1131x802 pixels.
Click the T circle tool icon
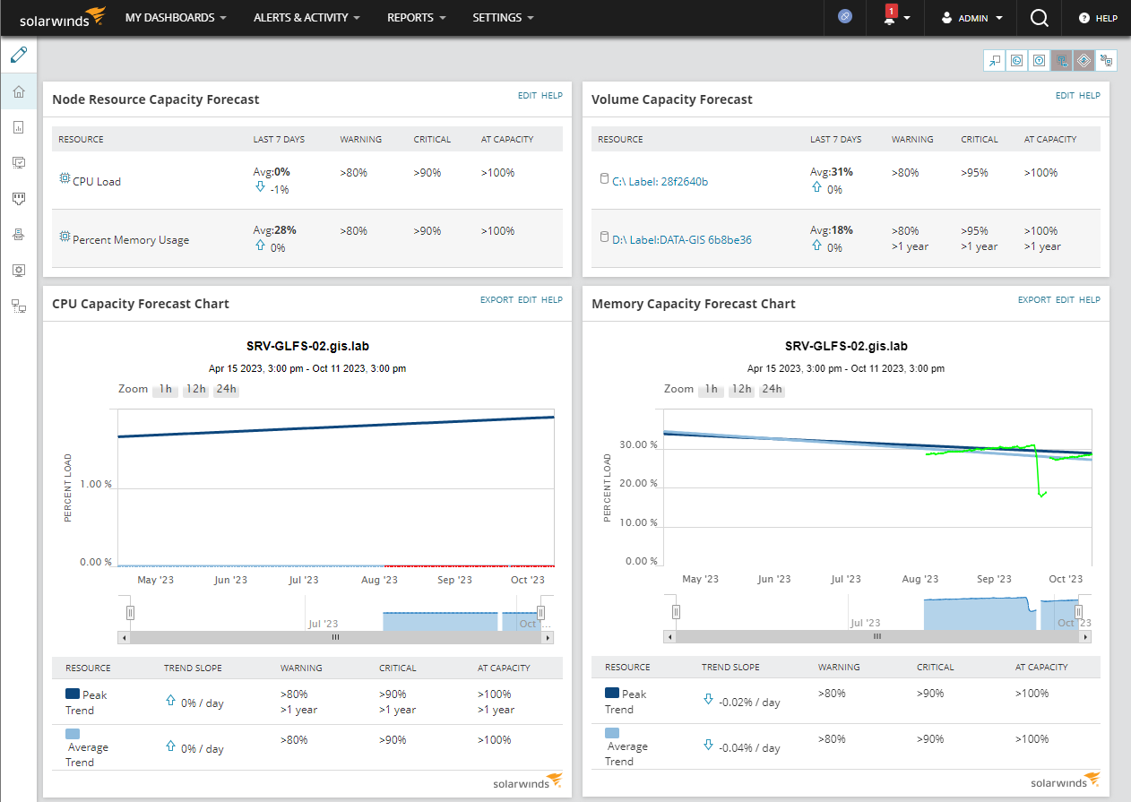[1040, 61]
